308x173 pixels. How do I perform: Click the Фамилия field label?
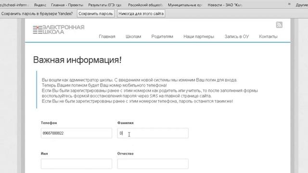125,123
